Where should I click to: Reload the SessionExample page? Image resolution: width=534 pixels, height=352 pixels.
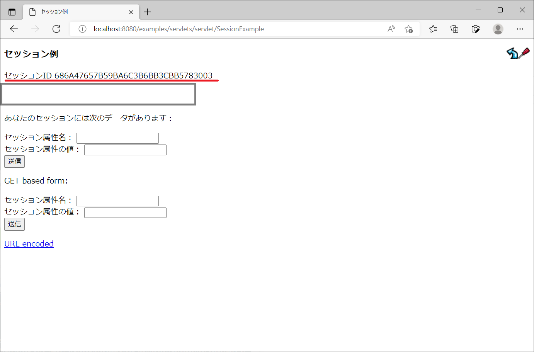click(x=56, y=29)
